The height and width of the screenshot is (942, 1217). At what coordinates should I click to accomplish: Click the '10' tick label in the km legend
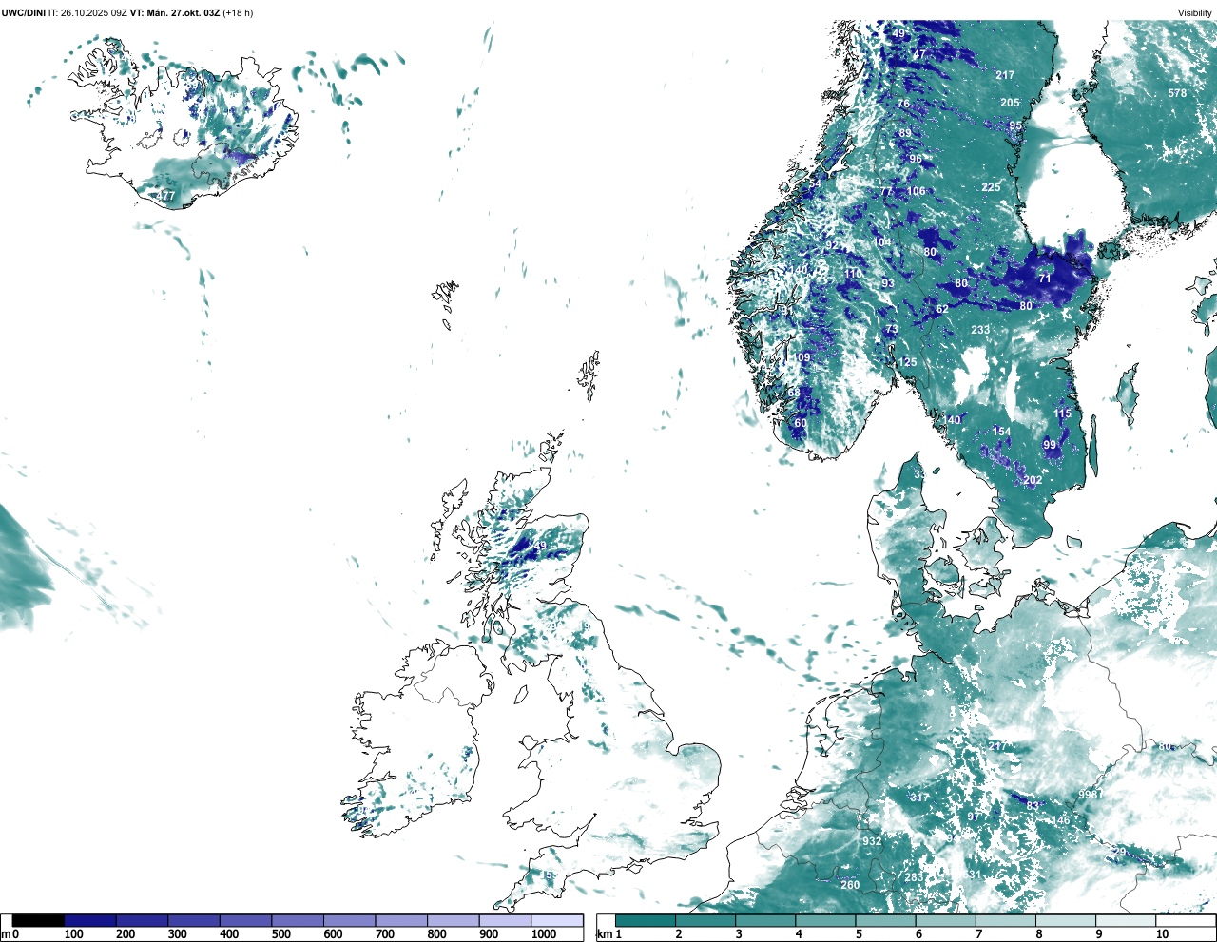[x=1162, y=934]
